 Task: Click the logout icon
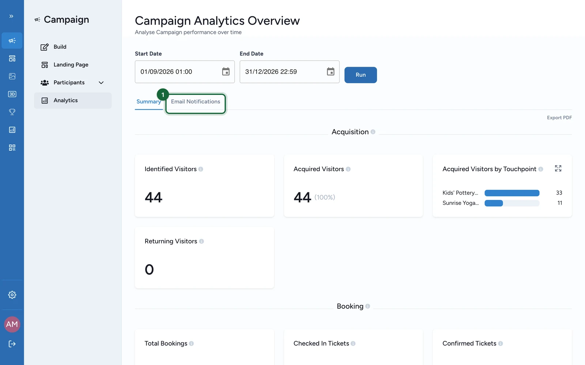(x=12, y=344)
